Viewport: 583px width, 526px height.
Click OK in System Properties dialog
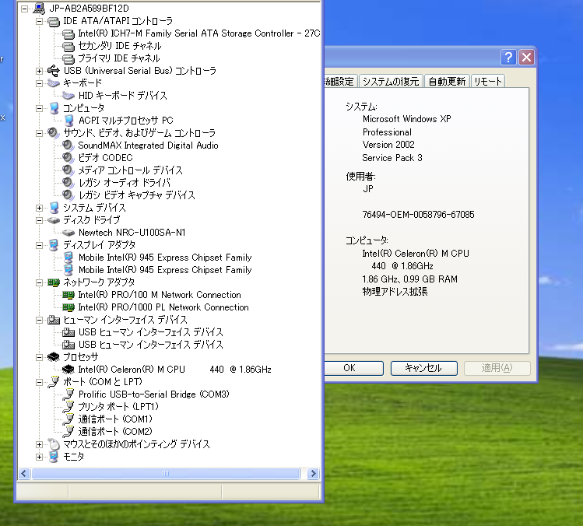coord(353,368)
